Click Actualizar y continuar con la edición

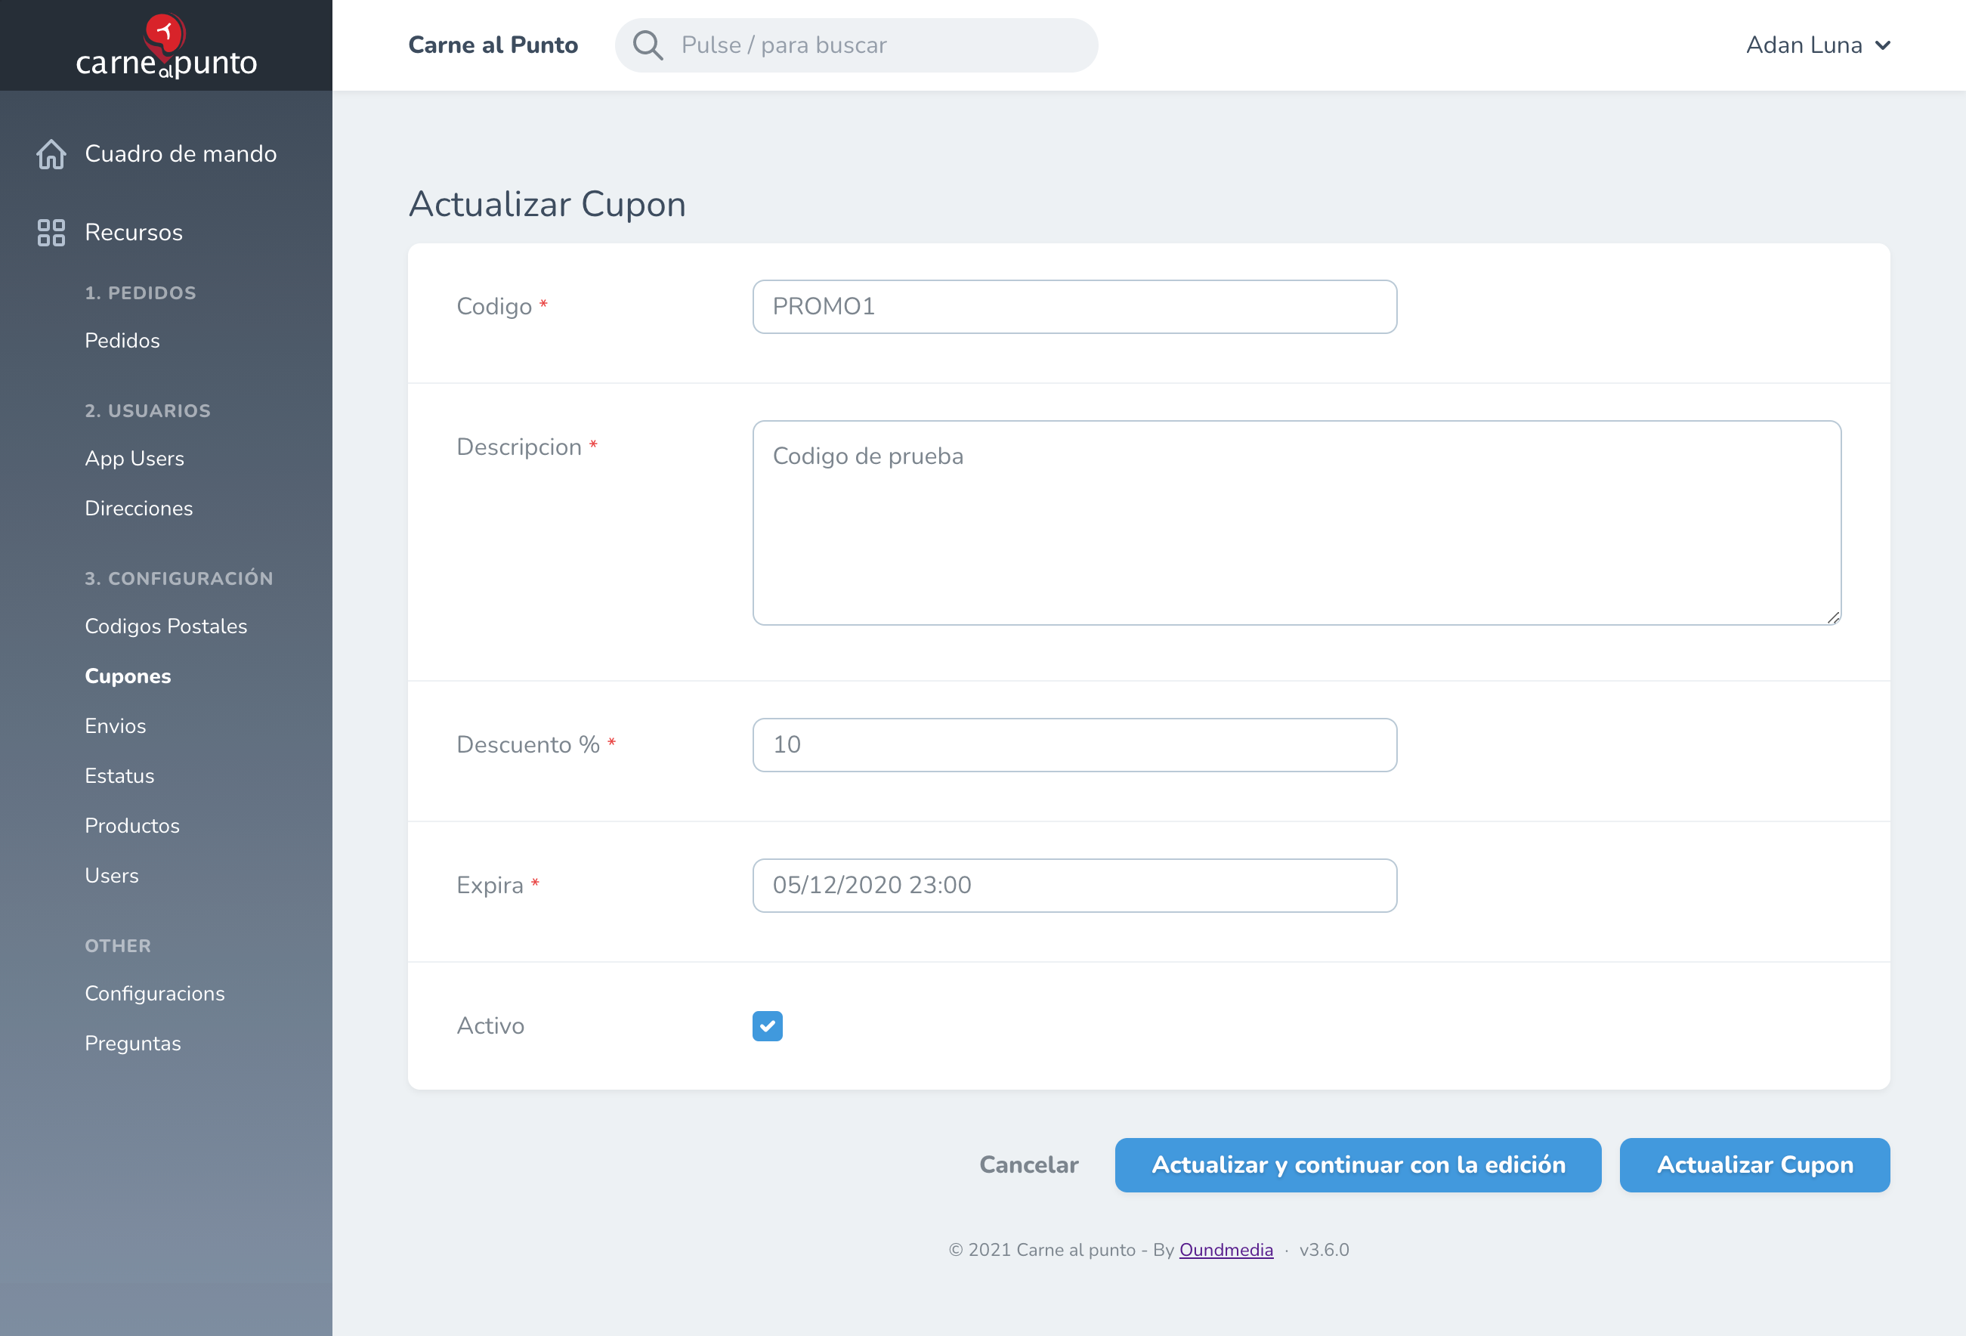coord(1358,1165)
